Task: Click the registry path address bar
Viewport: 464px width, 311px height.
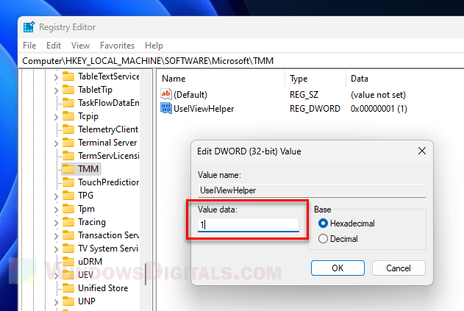Action: tap(241, 61)
